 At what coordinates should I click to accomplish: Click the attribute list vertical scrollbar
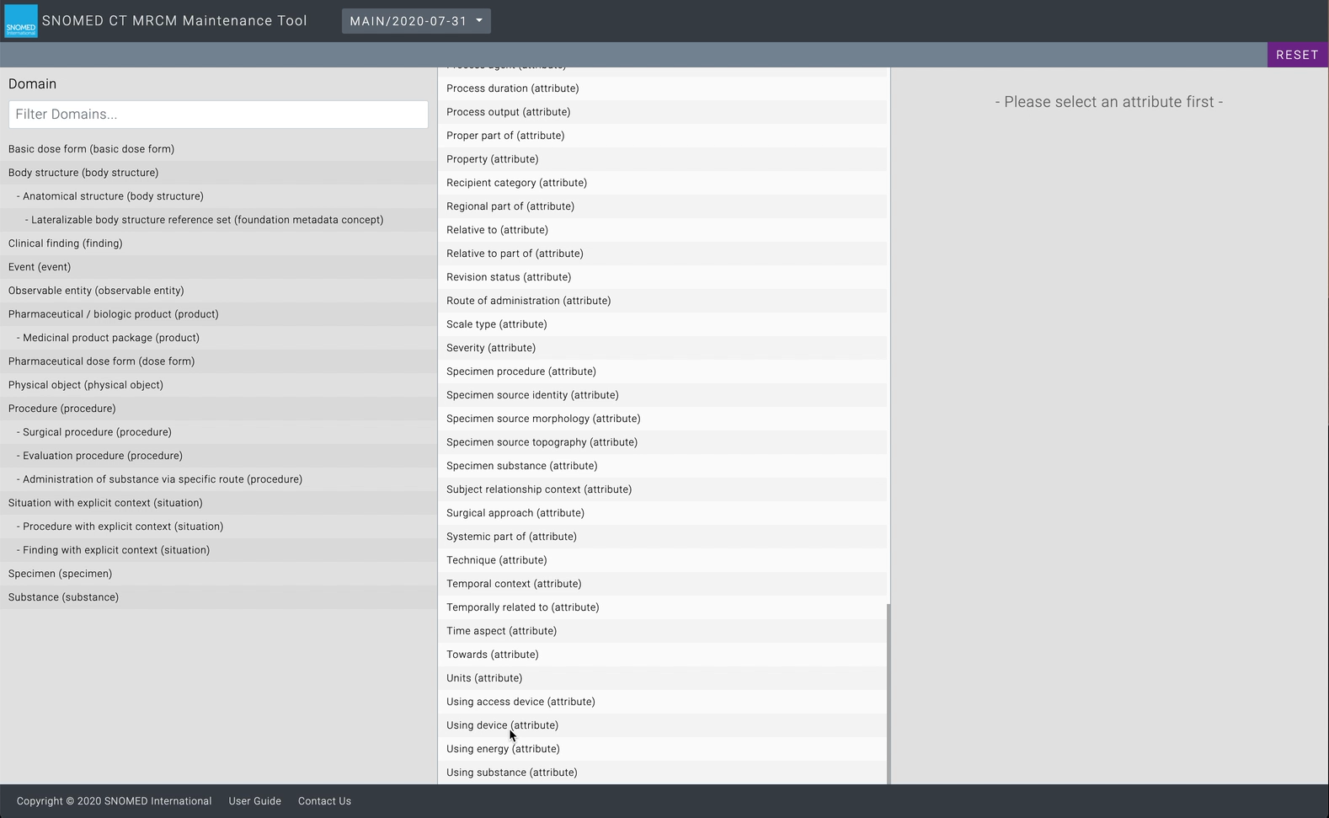pos(889,693)
